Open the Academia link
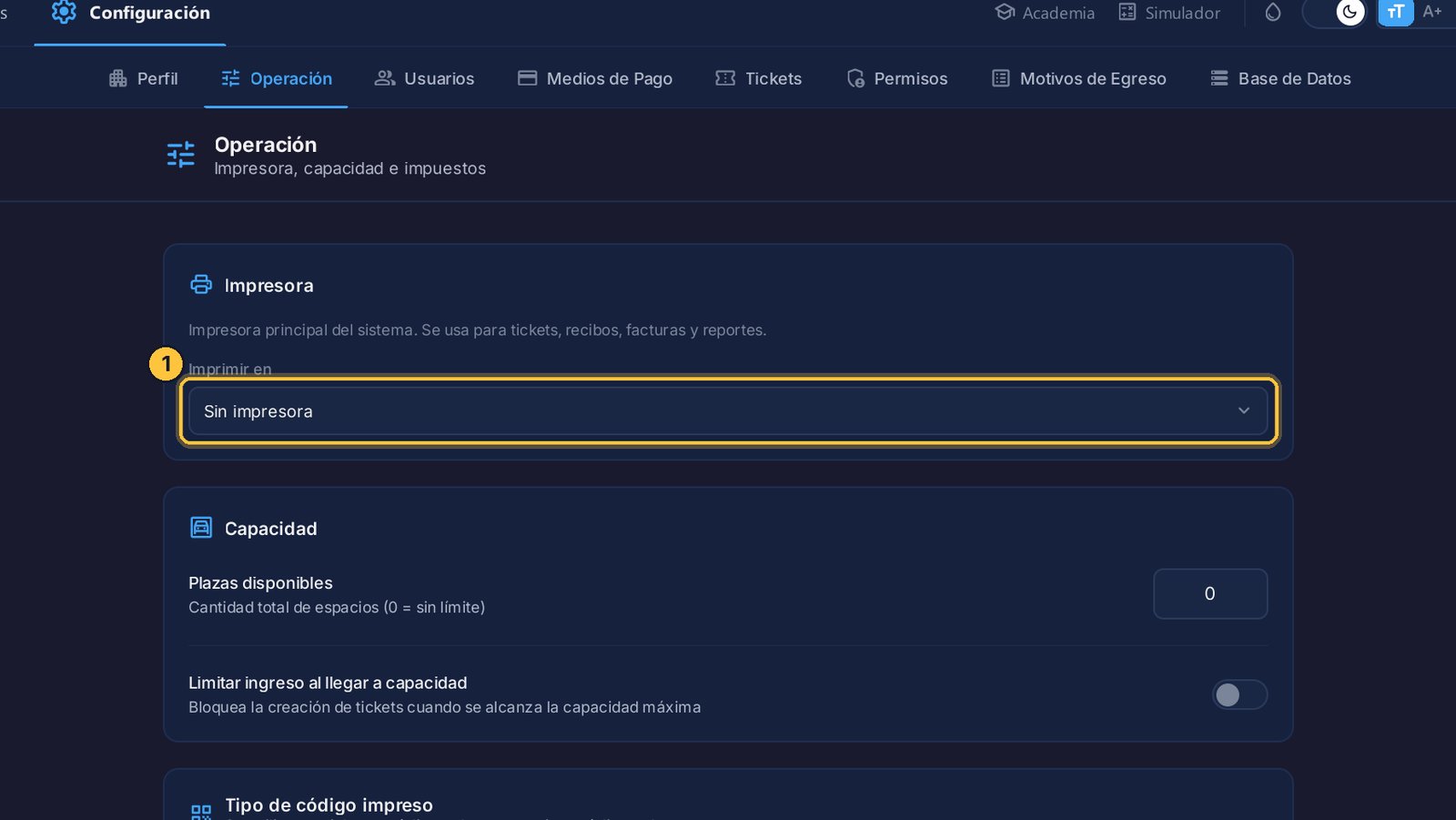The image size is (1456, 820). pyautogui.click(x=1045, y=13)
